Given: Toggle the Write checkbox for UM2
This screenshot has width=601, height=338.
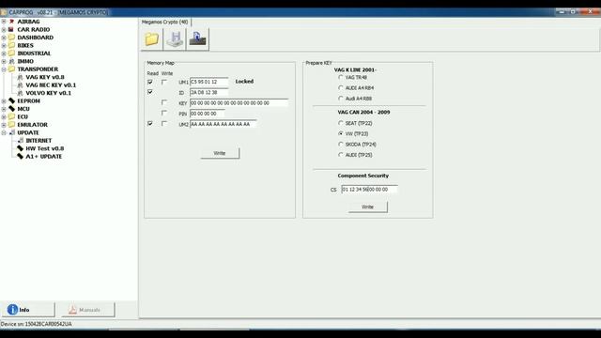Looking at the screenshot, I should pos(164,123).
